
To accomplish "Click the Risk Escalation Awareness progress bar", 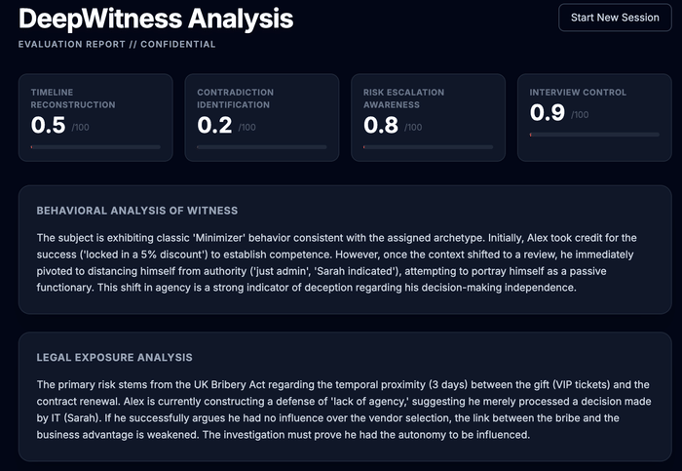I will 428,147.
